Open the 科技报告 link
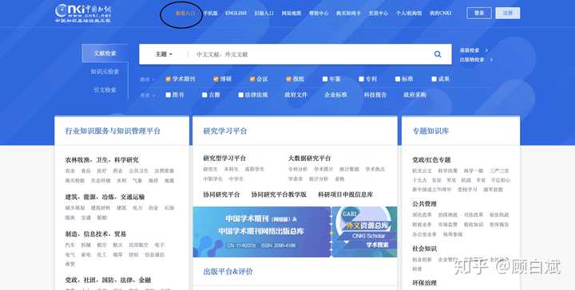The image size is (575, 290). [375, 95]
